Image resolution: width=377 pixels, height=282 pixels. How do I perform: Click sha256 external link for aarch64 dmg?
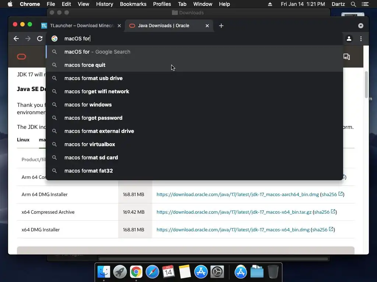(x=341, y=194)
